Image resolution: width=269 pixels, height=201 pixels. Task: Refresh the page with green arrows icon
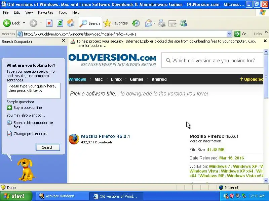click(60, 23)
